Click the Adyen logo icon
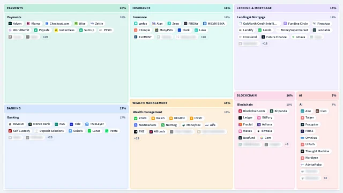 10,24
